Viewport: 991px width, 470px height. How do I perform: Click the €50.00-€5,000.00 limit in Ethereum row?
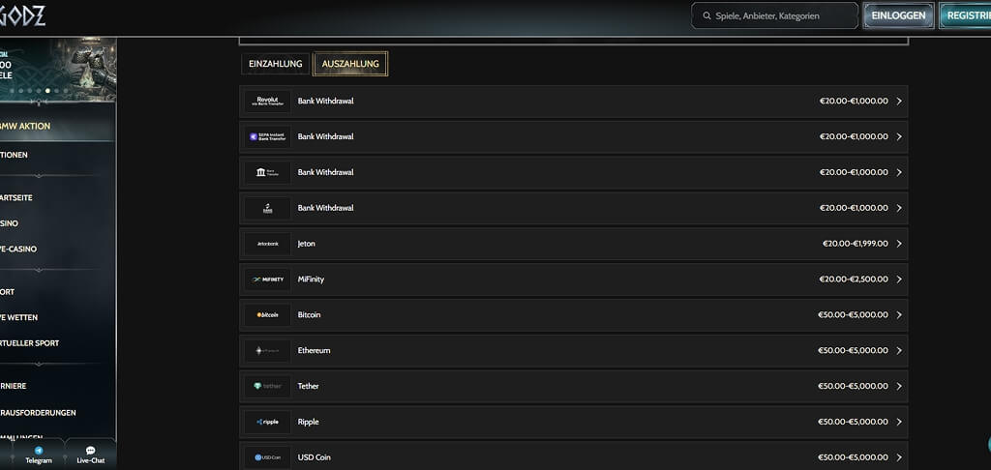[x=854, y=351]
